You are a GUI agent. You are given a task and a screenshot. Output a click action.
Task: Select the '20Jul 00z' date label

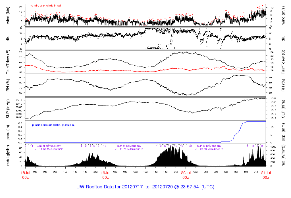[186, 175]
